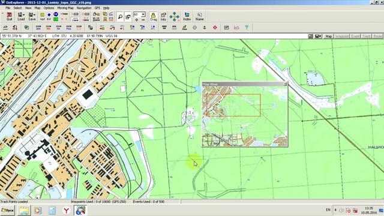Click the window panel icon in second toolbar

coord(226,28)
